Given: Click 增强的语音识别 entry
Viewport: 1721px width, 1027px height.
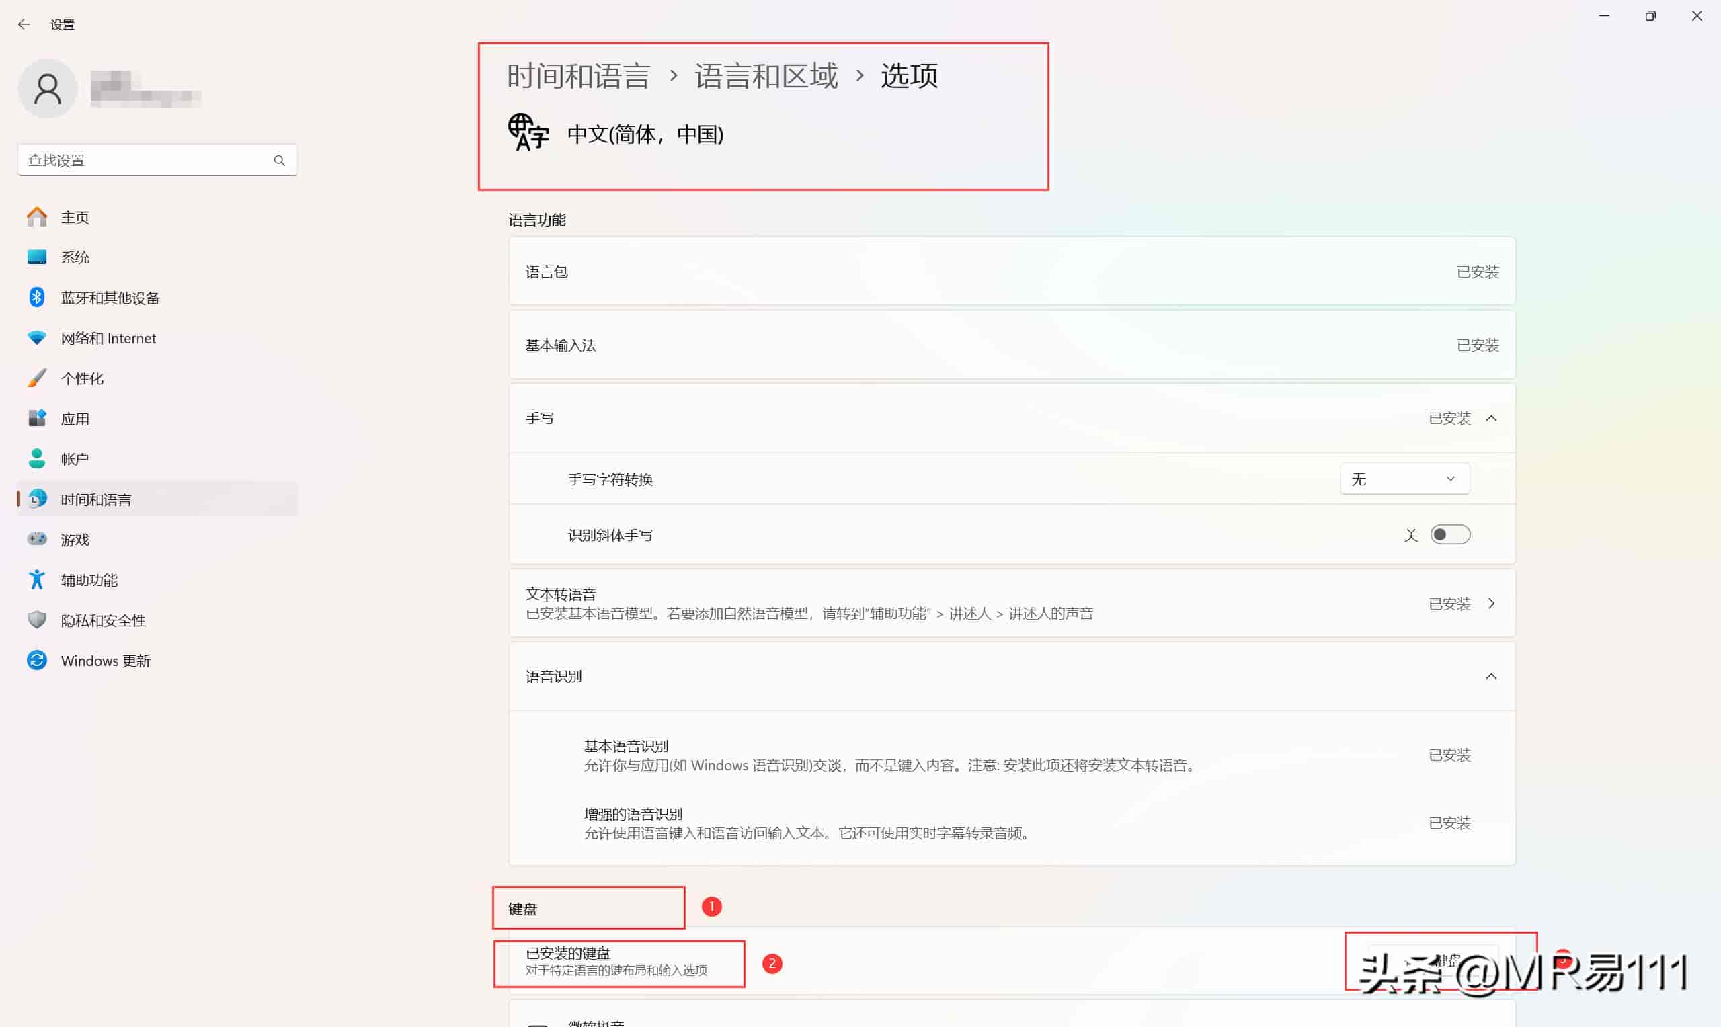Looking at the screenshot, I should [633, 814].
